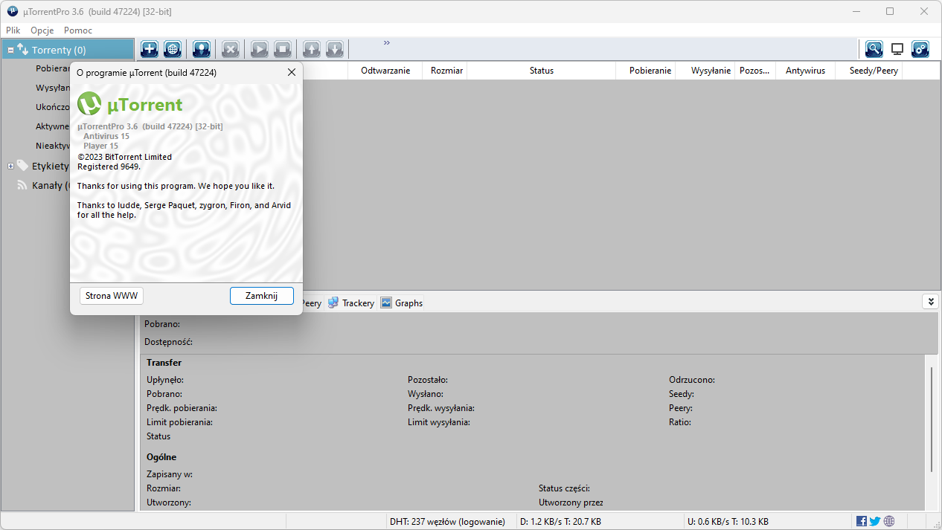Click the Add Torrent plus icon
This screenshot has width=942, height=530.
pyautogui.click(x=150, y=49)
